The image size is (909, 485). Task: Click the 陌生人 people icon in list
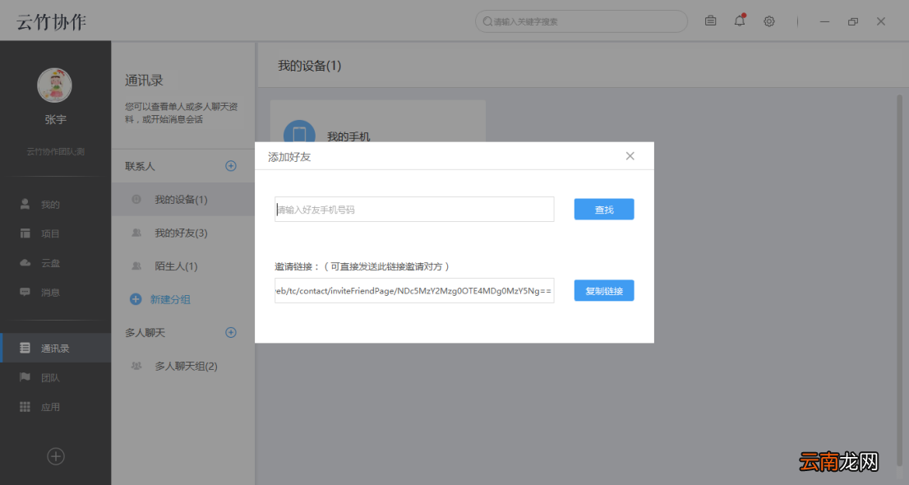[136, 266]
